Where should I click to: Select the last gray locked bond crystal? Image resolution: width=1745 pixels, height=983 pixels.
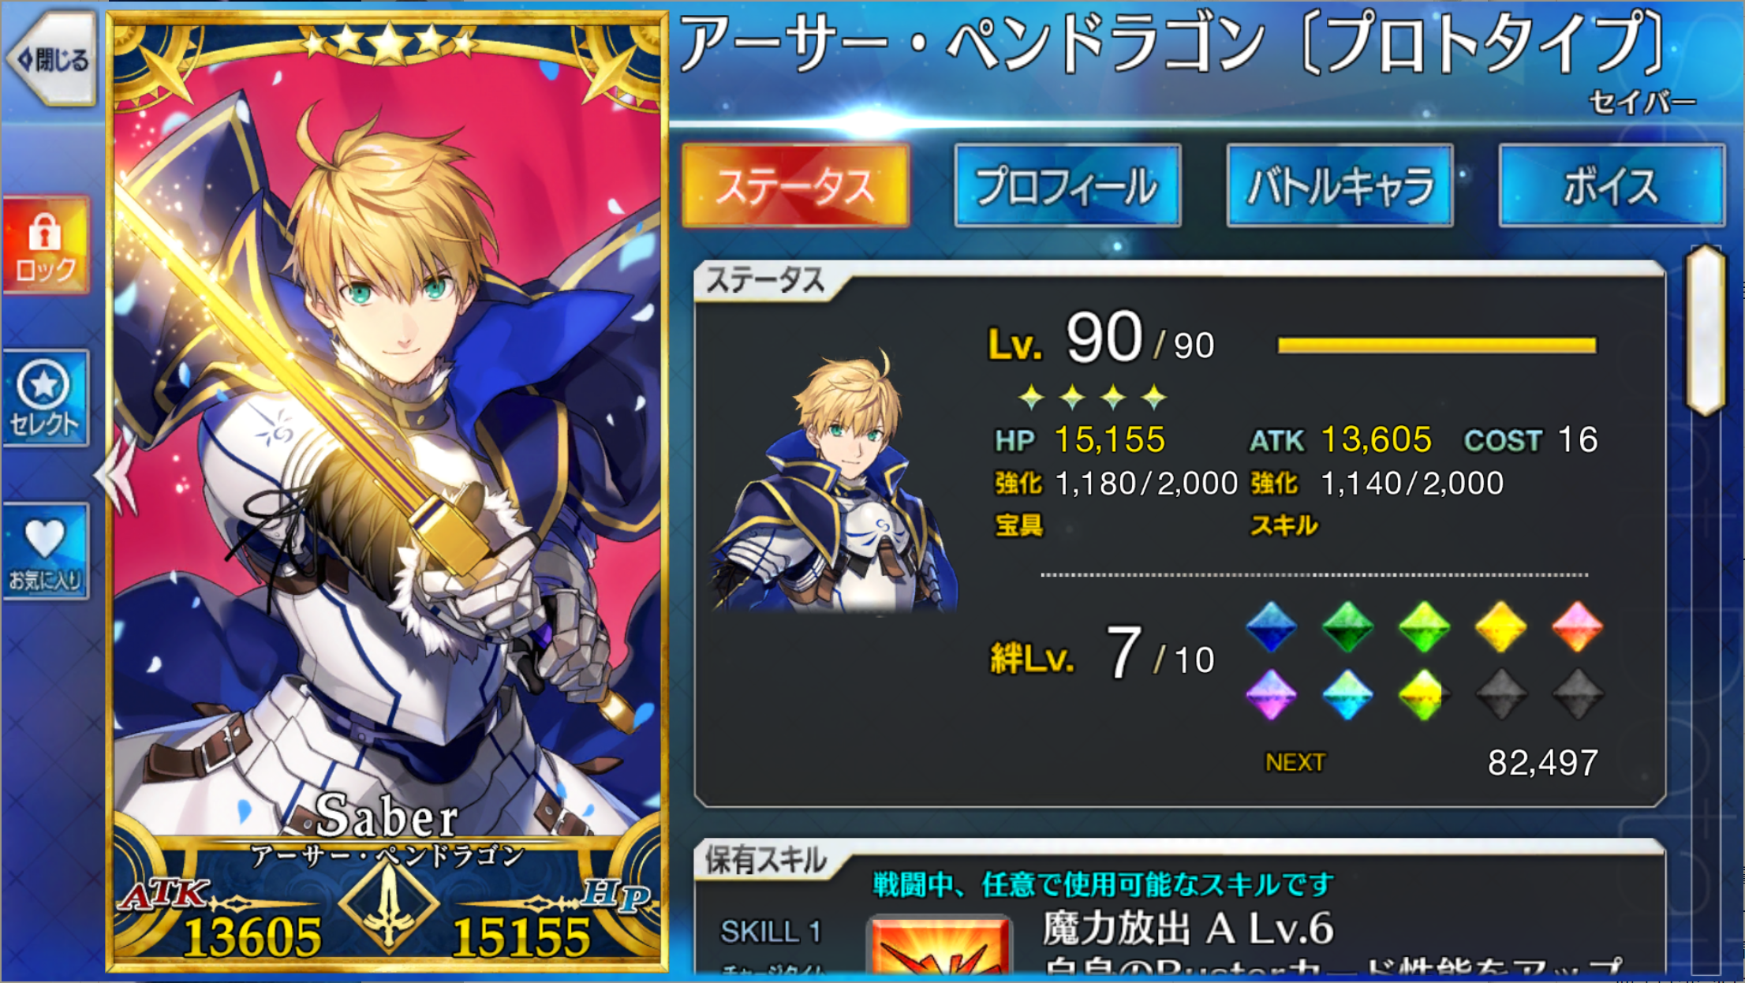pos(1577,694)
